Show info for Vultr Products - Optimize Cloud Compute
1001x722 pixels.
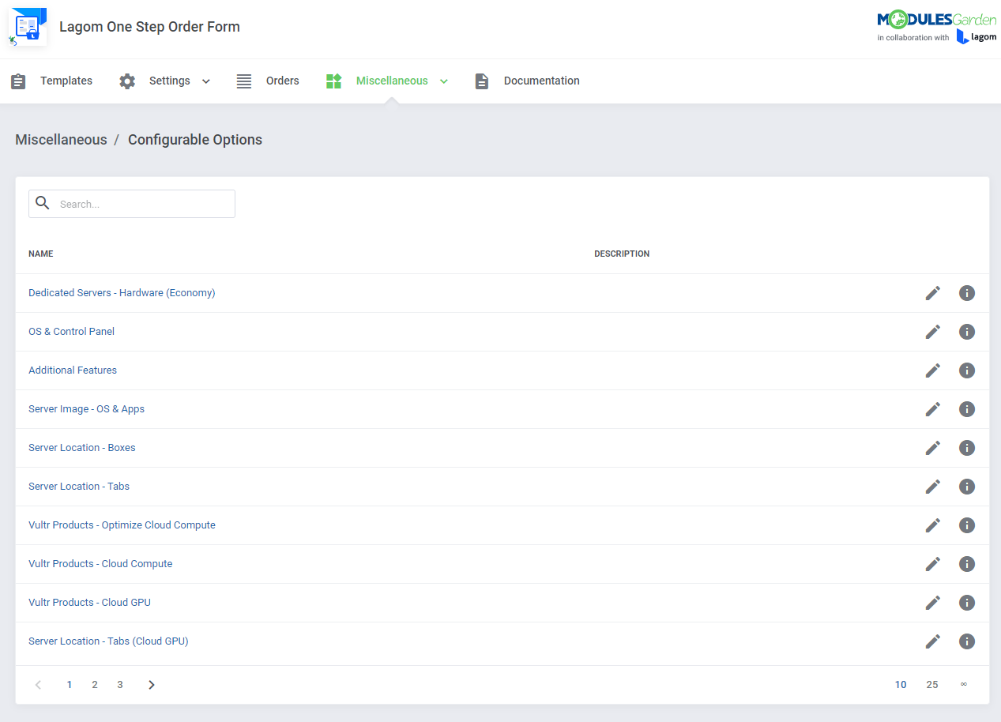[967, 525]
